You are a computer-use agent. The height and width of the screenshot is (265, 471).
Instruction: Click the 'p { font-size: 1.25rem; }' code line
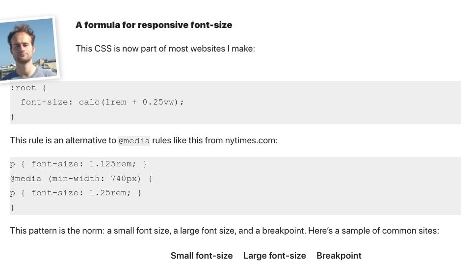(76, 193)
